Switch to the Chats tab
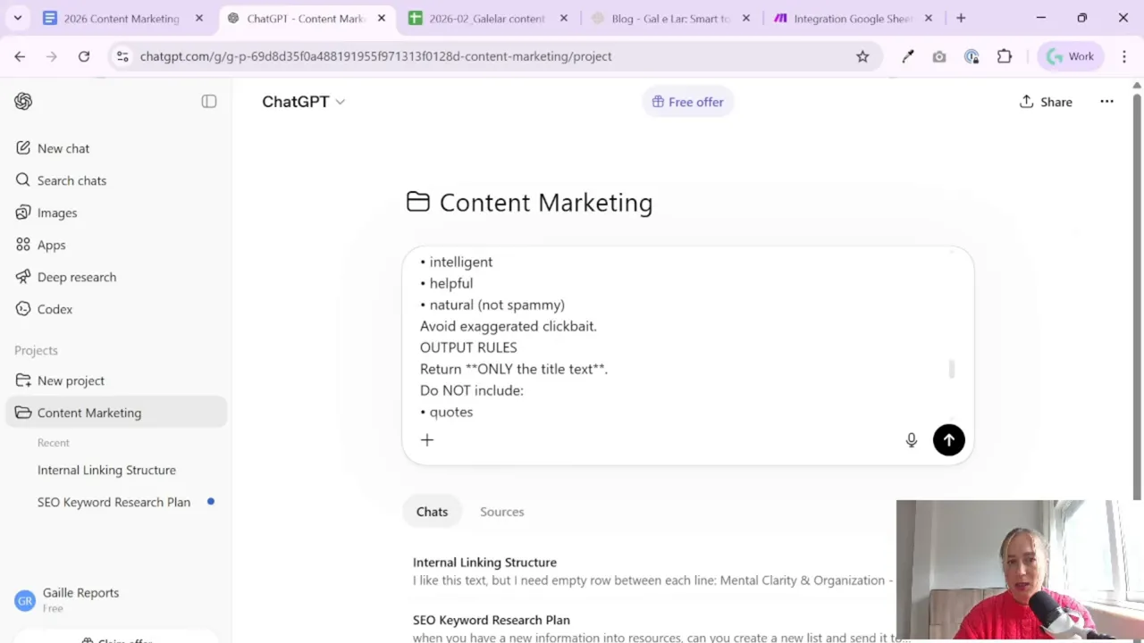Screen dimensions: 1144x643 tap(432, 512)
